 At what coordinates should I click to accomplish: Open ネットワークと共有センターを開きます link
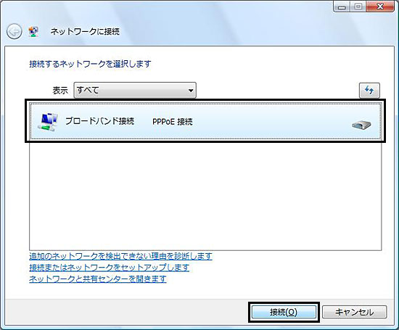tap(98, 279)
